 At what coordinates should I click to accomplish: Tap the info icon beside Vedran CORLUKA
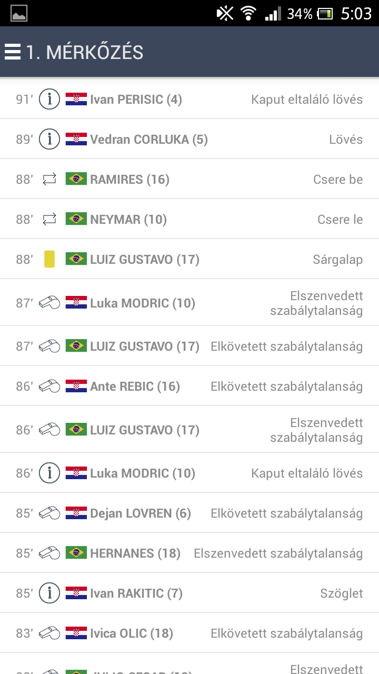(x=49, y=139)
